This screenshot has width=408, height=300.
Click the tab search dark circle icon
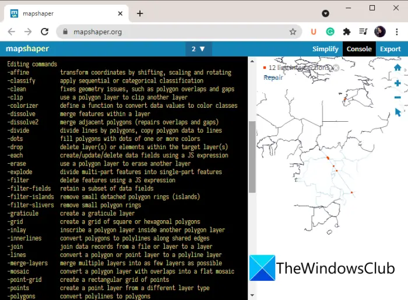[325, 13]
